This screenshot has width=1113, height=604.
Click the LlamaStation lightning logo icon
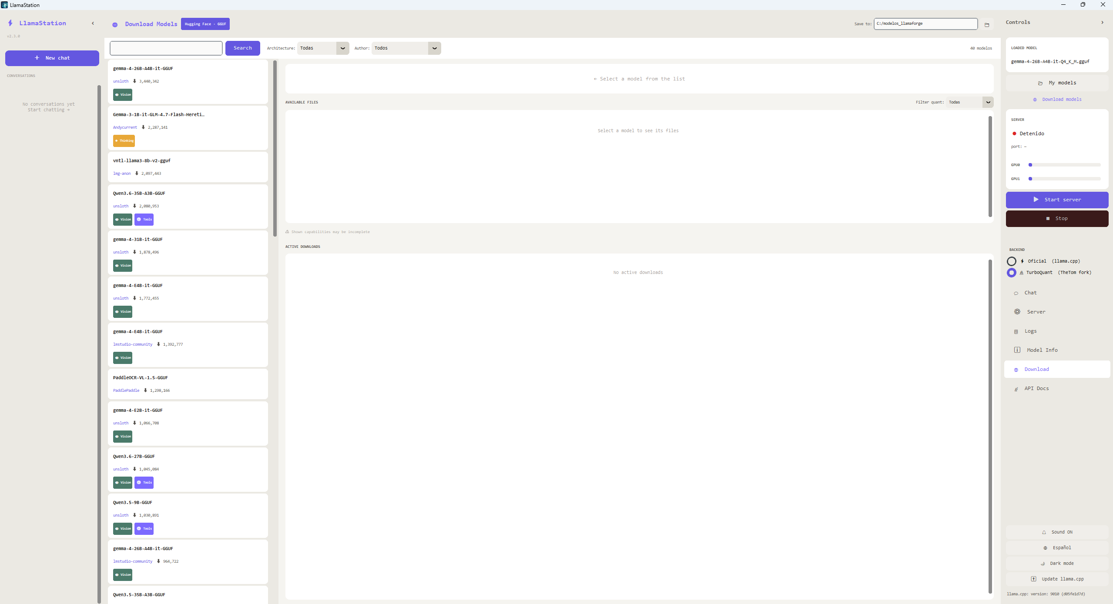coord(10,23)
